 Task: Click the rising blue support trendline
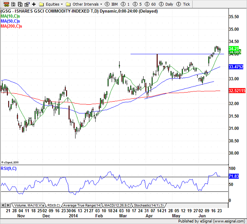179,90
